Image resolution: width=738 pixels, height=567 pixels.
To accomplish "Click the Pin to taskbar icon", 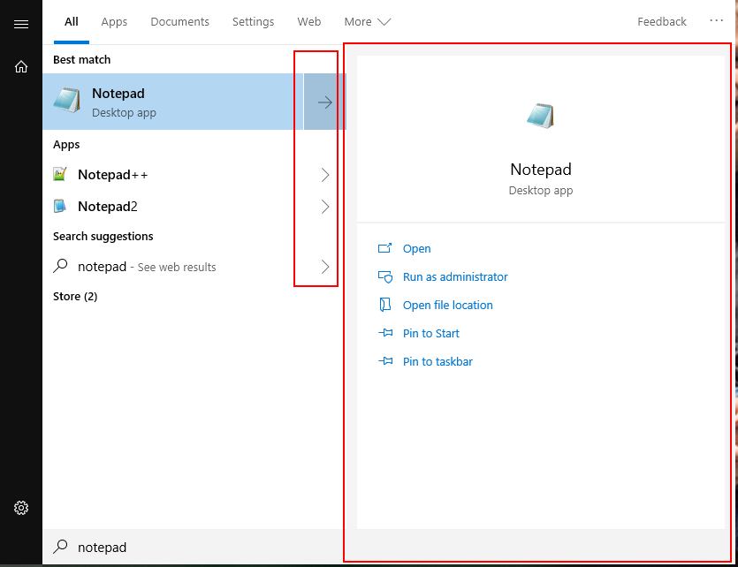I will [384, 361].
